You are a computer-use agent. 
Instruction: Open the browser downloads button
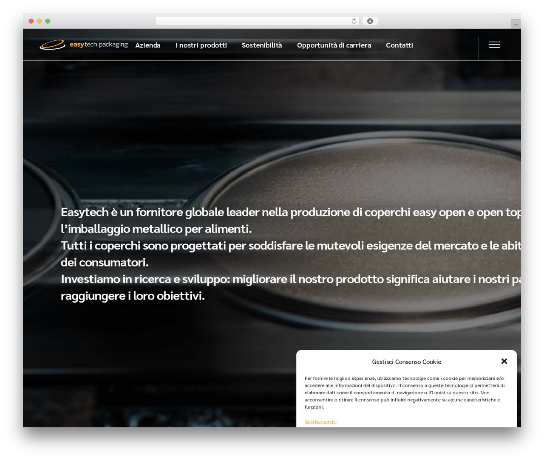(x=370, y=21)
